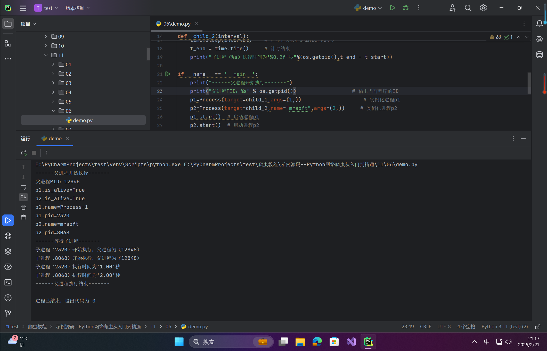Screen dimensions: 547x351
Task: Open Notifications with the bell icon
Action: click(539, 24)
